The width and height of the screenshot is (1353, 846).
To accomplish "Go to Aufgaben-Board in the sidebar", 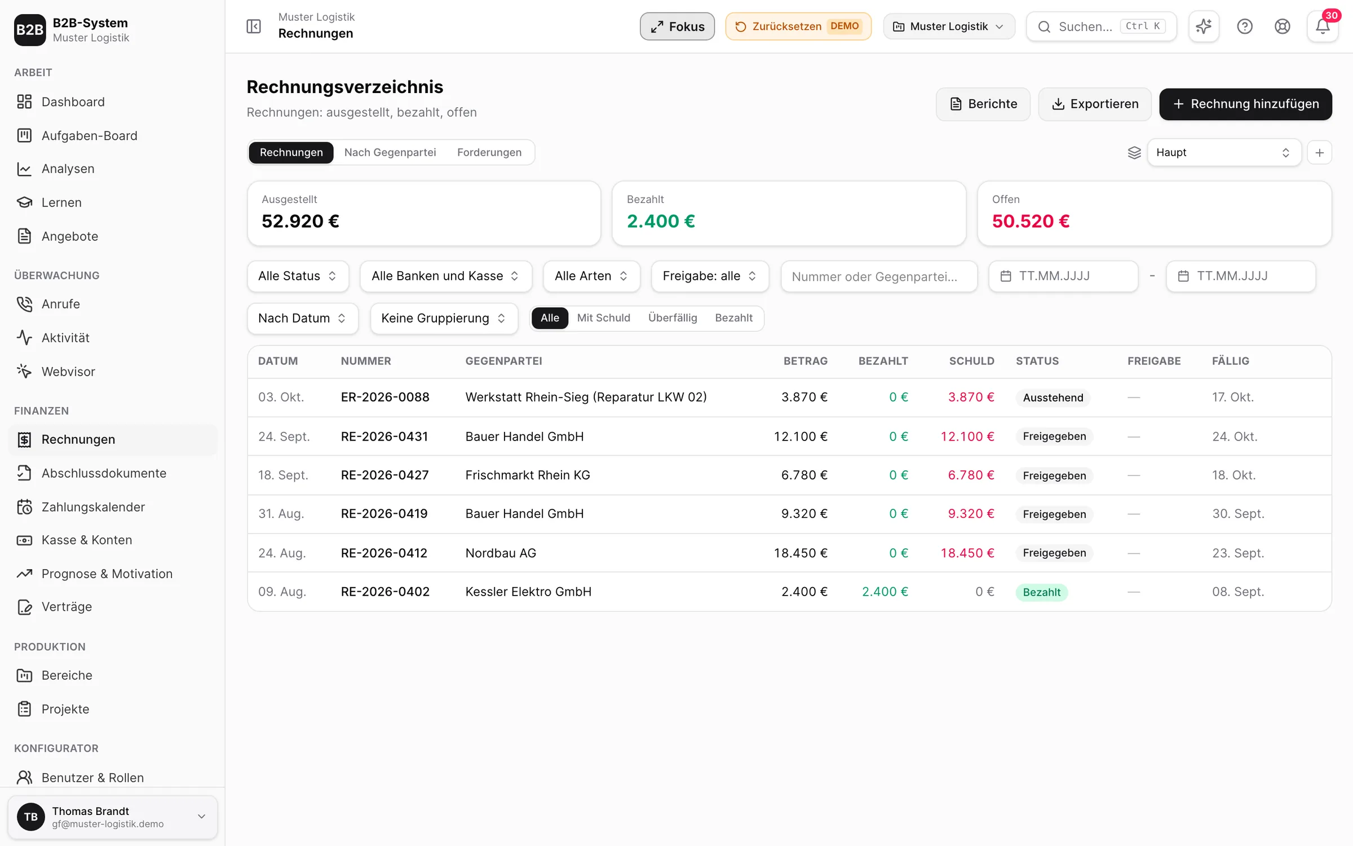I will [113, 135].
